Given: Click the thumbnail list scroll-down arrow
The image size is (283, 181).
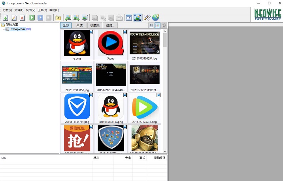Looking at the screenshot, I should [165, 151].
